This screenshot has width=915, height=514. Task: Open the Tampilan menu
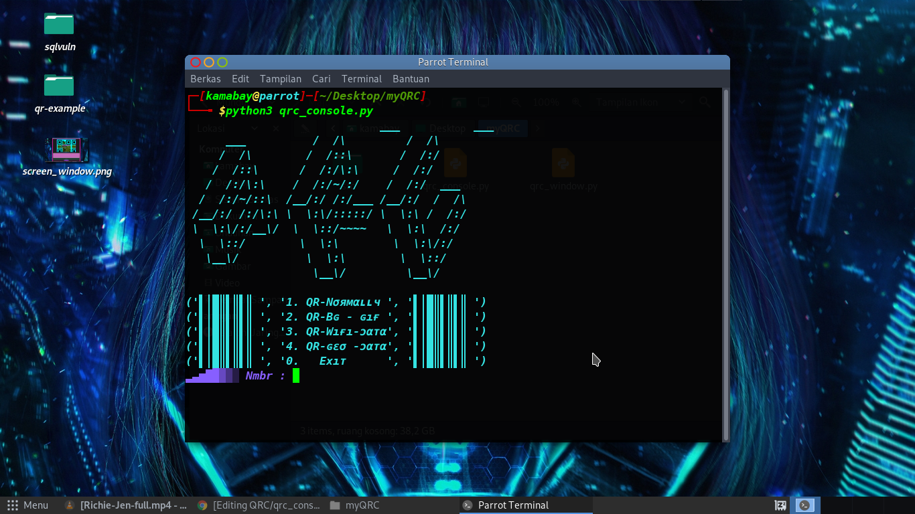pos(281,78)
